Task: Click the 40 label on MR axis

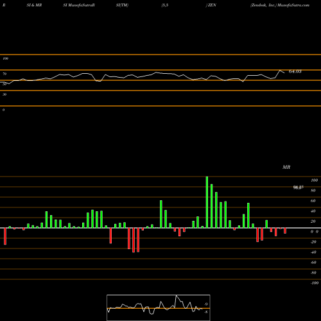Action: point(313,211)
